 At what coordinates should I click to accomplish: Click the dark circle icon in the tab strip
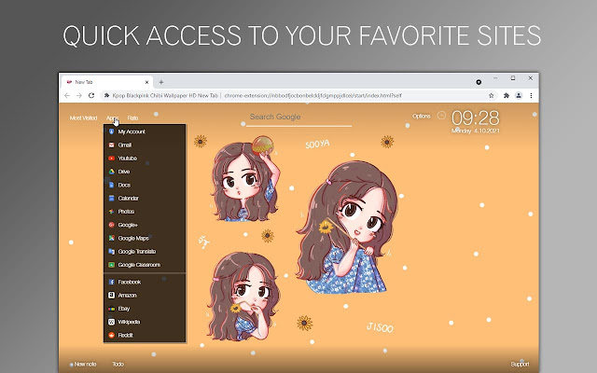click(479, 82)
